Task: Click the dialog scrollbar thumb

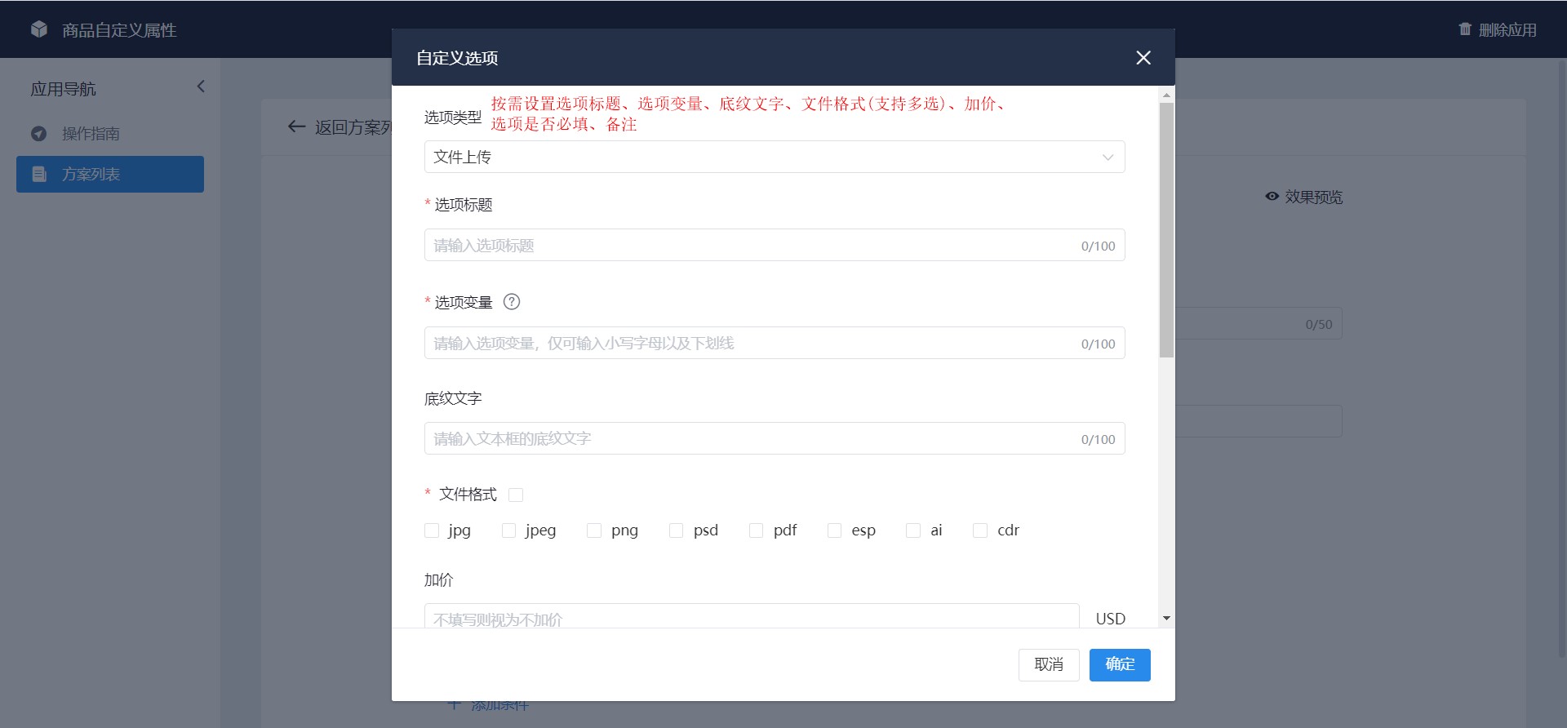Action: pos(1166,229)
